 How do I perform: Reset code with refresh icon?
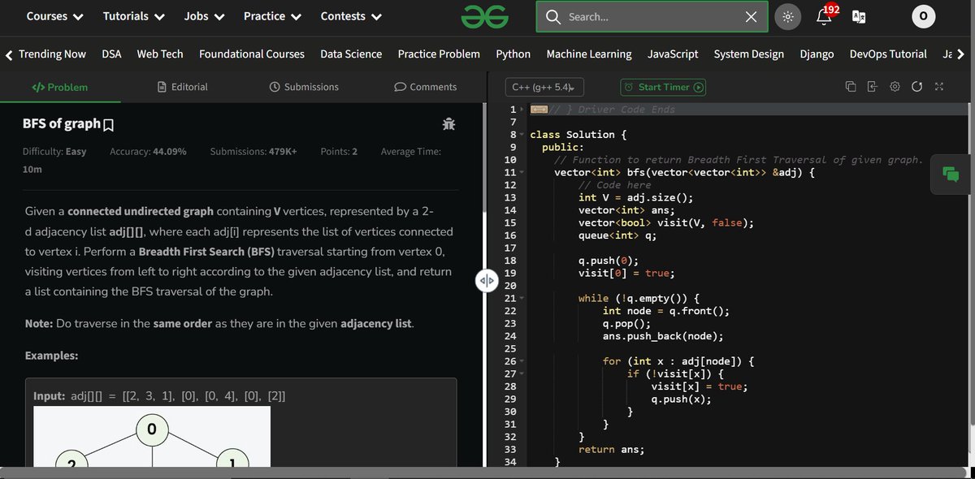[x=916, y=87]
